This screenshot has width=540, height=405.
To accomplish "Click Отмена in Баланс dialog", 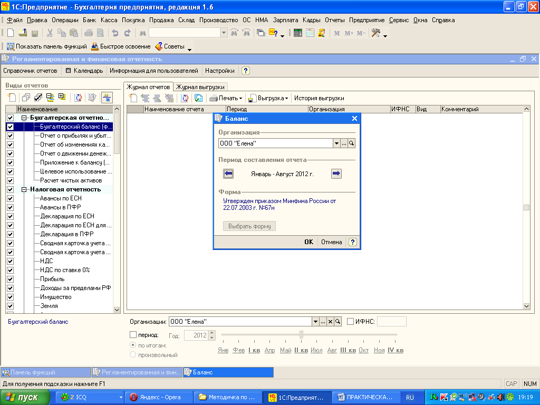I will 331,242.
